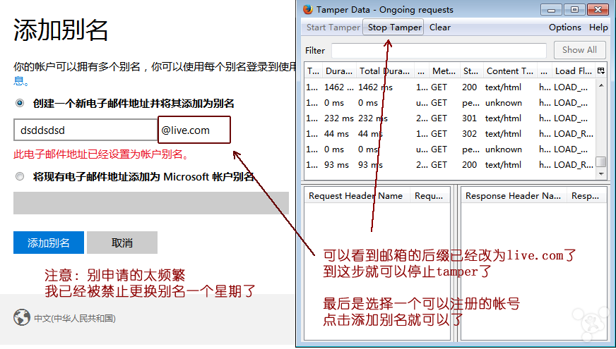Select the request row with 1462 ms duration
The height and width of the screenshot is (349, 616).
450,87
